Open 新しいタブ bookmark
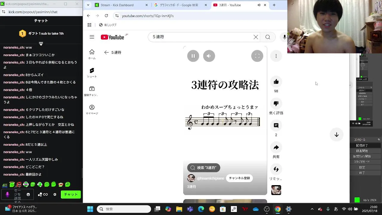The height and width of the screenshot is (215, 382). click(x=108, y=25)
